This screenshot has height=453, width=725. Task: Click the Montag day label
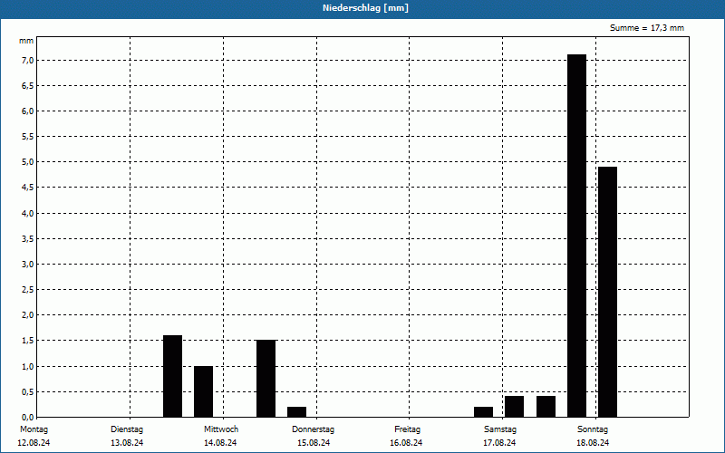coord(34,429)
